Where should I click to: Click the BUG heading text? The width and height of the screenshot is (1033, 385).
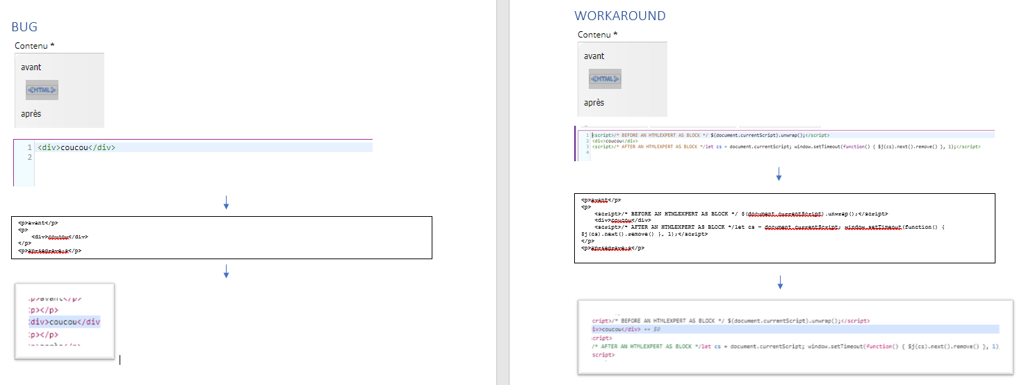coord(24,27)
